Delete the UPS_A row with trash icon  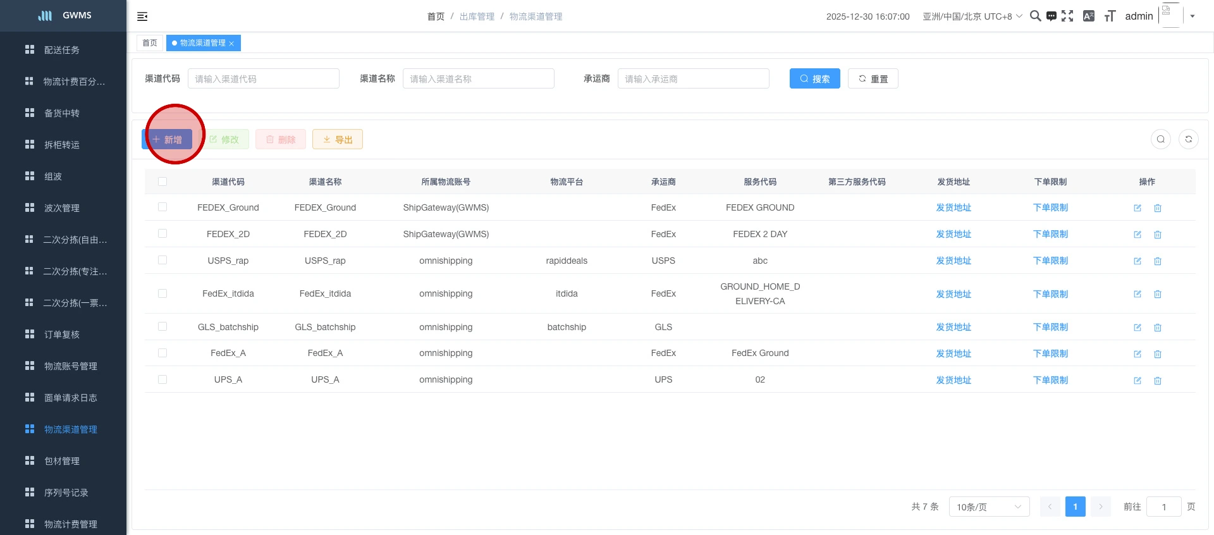[x=1158, y=381]
